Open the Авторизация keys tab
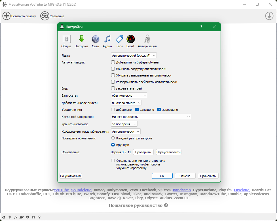 point(147,41)
